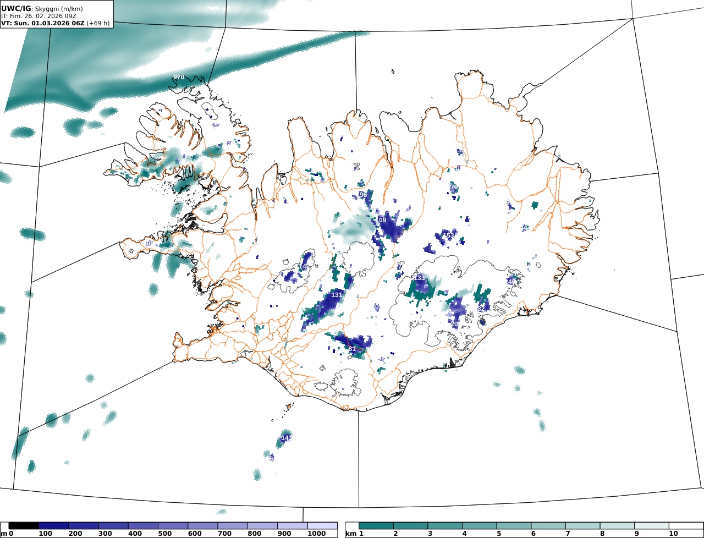Click the '970' value label on the map
Screen dimensions: 704x538
pyautogui.click(x=179, y=77)
